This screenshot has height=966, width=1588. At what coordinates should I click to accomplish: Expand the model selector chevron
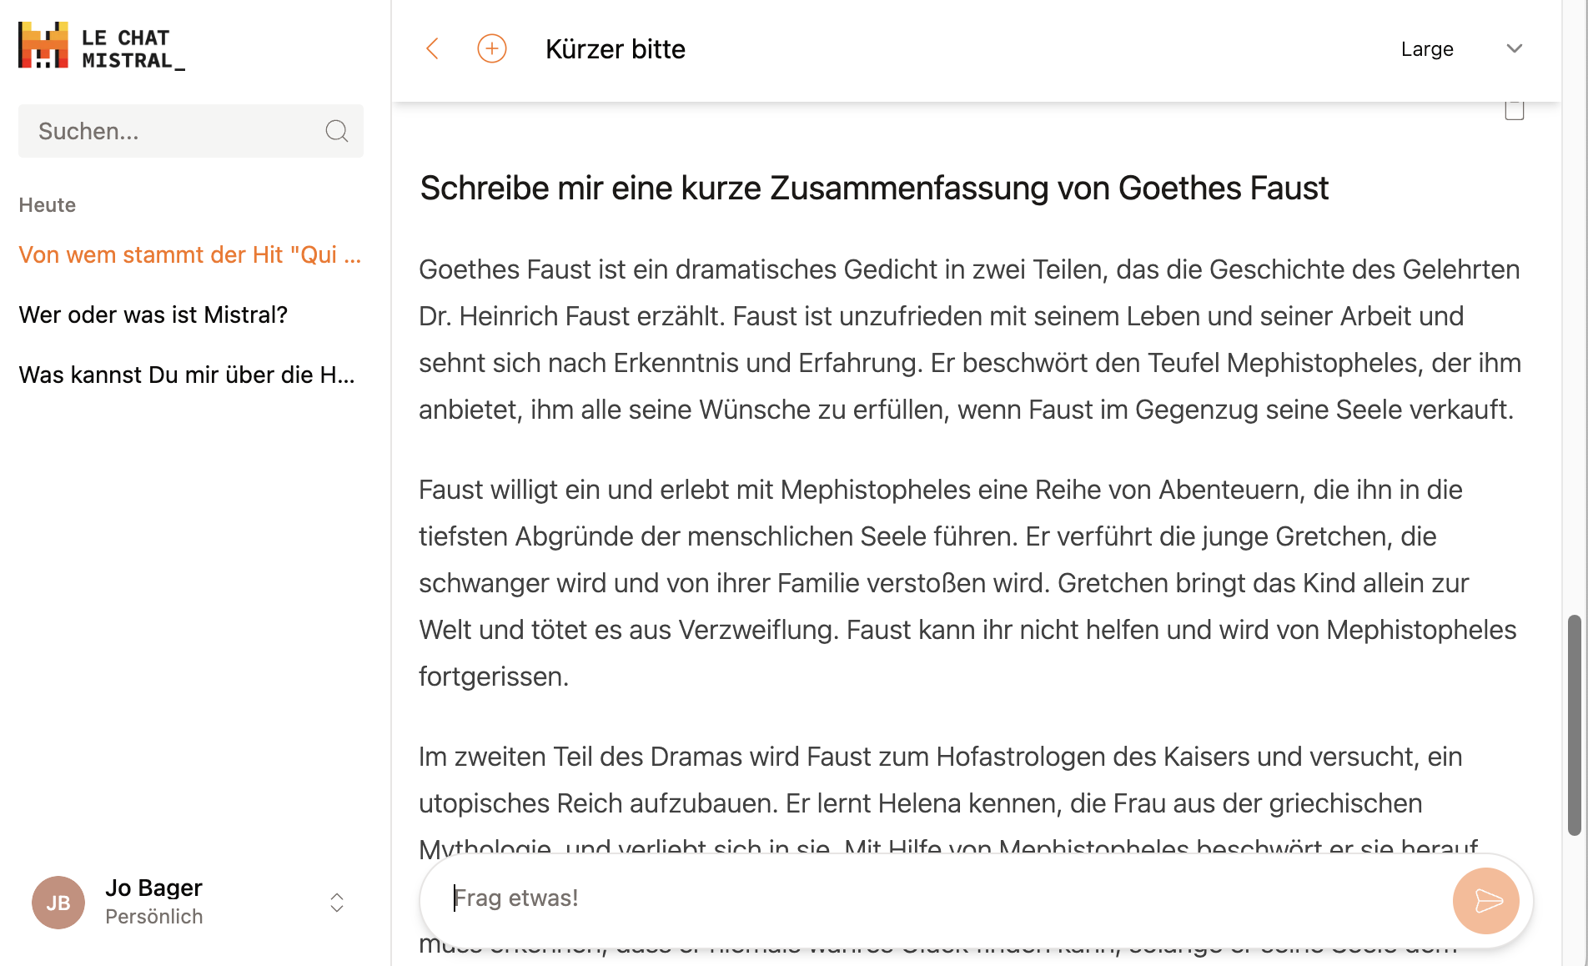pos(1514,48)
